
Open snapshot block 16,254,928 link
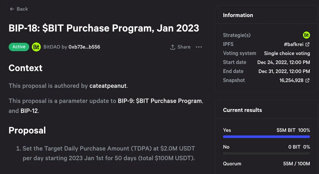coord(291,80)
